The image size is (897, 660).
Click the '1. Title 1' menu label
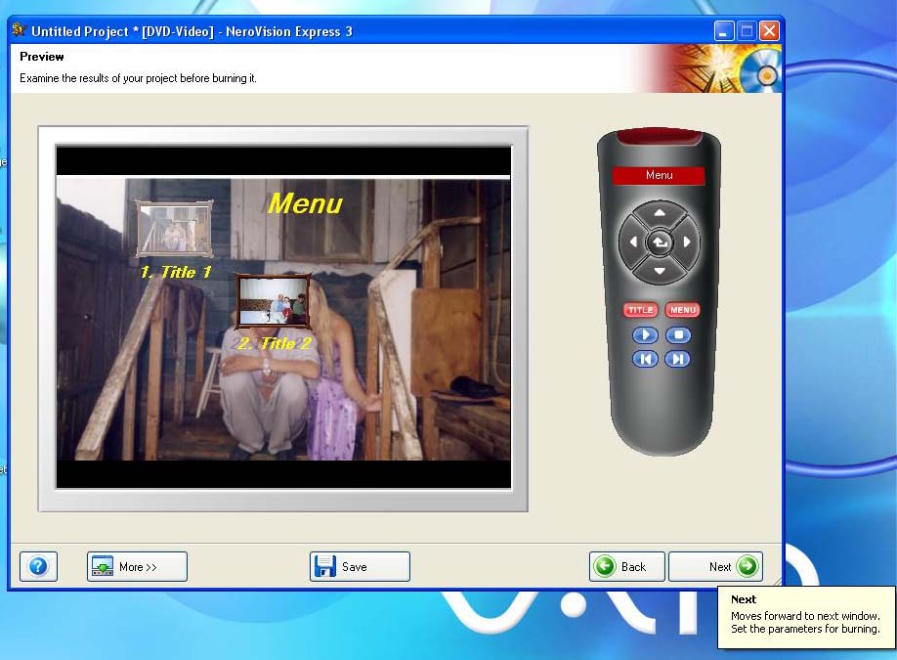[x=176, y=272]
